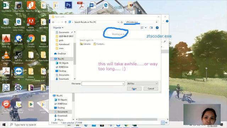227x128 pixels.
Task: Select pinned Documents in dialog quick access
Action: (x=64, y=32)
